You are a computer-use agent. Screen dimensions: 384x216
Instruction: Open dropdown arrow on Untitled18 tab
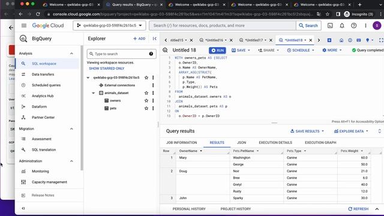[x=305, y=40]
